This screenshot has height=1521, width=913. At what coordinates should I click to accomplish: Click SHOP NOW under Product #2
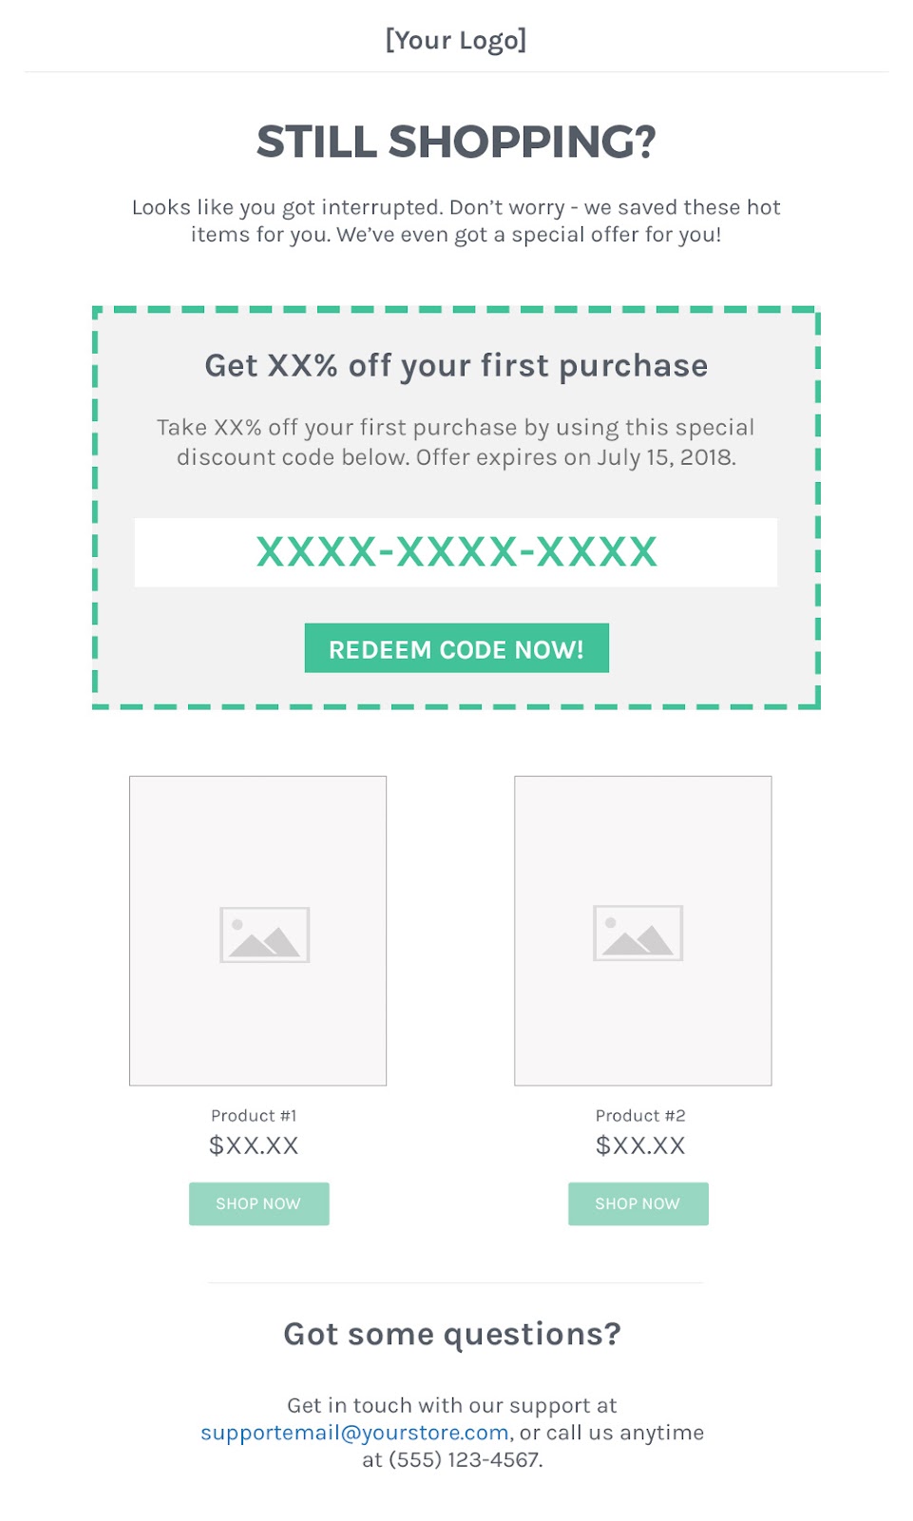(x=637, y=1203)
